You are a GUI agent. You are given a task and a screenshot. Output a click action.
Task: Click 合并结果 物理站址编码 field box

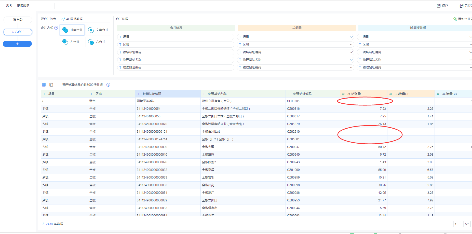pyautogui.click(x=176, y=67)
